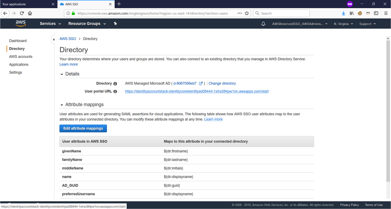Click info icon next to Directory label
Screen dimensions: 391x209
click(x=115, y=84)
